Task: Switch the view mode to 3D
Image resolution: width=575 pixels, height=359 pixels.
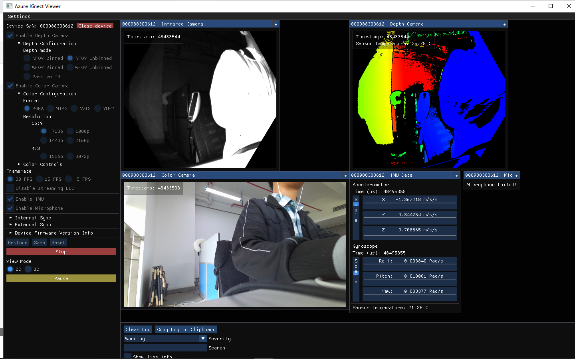Action: (28, 269)
